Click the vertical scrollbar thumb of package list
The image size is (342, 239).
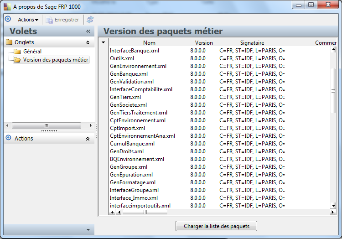333,91
